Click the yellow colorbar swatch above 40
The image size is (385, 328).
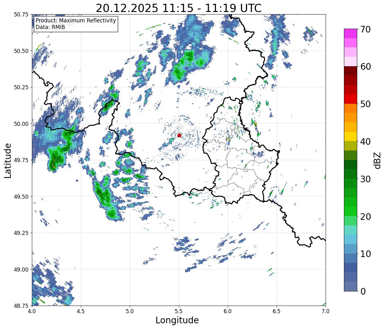351,137
